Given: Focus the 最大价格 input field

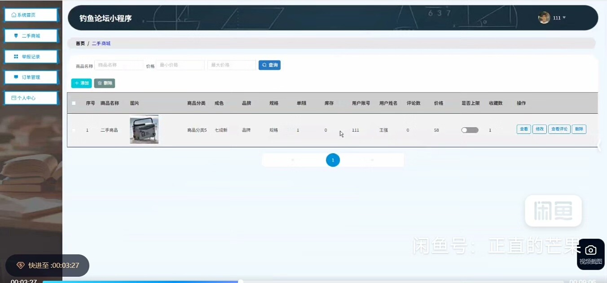Looking at the screenshot, I should 231,65.
